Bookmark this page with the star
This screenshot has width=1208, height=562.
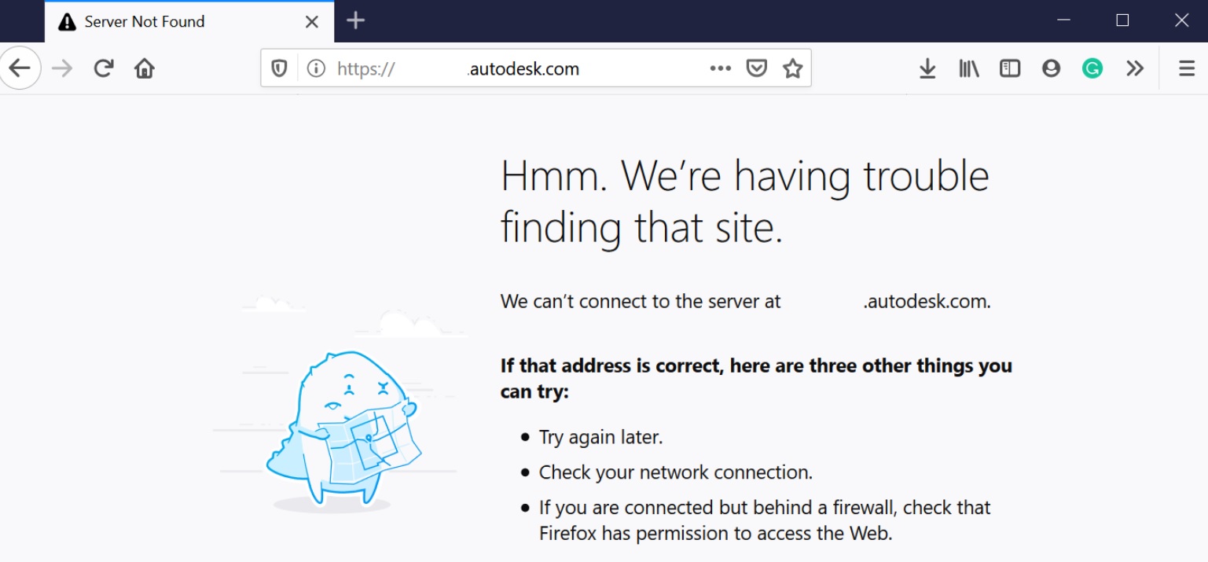pyautogui.click(x=793, y=68)
